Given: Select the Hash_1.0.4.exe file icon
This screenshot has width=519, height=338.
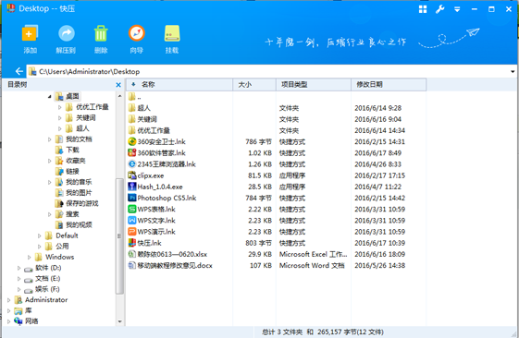Looking at the screenshot, I should pyautogui.click(x=132, y=187).
